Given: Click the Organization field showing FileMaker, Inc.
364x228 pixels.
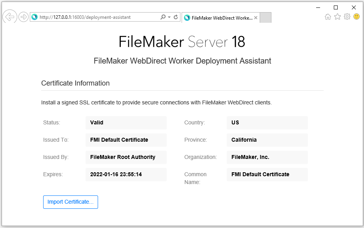Looking at the screenshot, I should [x=267, y=157].
